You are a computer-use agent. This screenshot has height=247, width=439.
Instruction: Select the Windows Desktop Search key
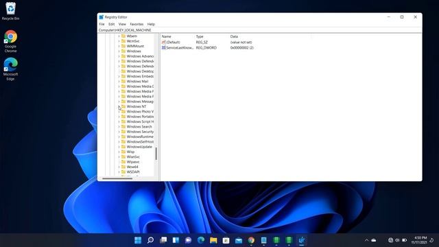pyautogui.click(x=140, y=71)
